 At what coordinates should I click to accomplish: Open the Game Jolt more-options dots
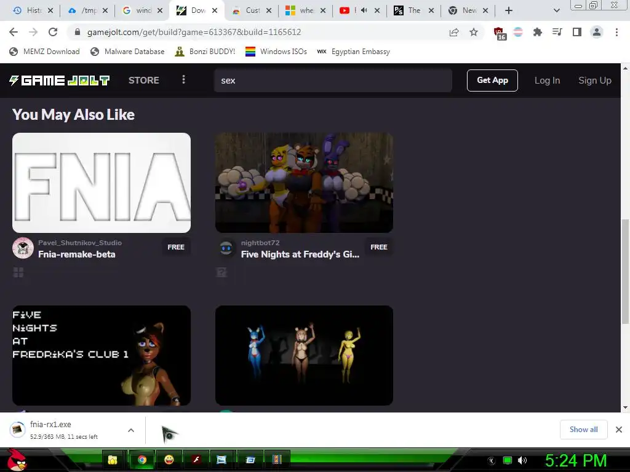pos(183,79)
